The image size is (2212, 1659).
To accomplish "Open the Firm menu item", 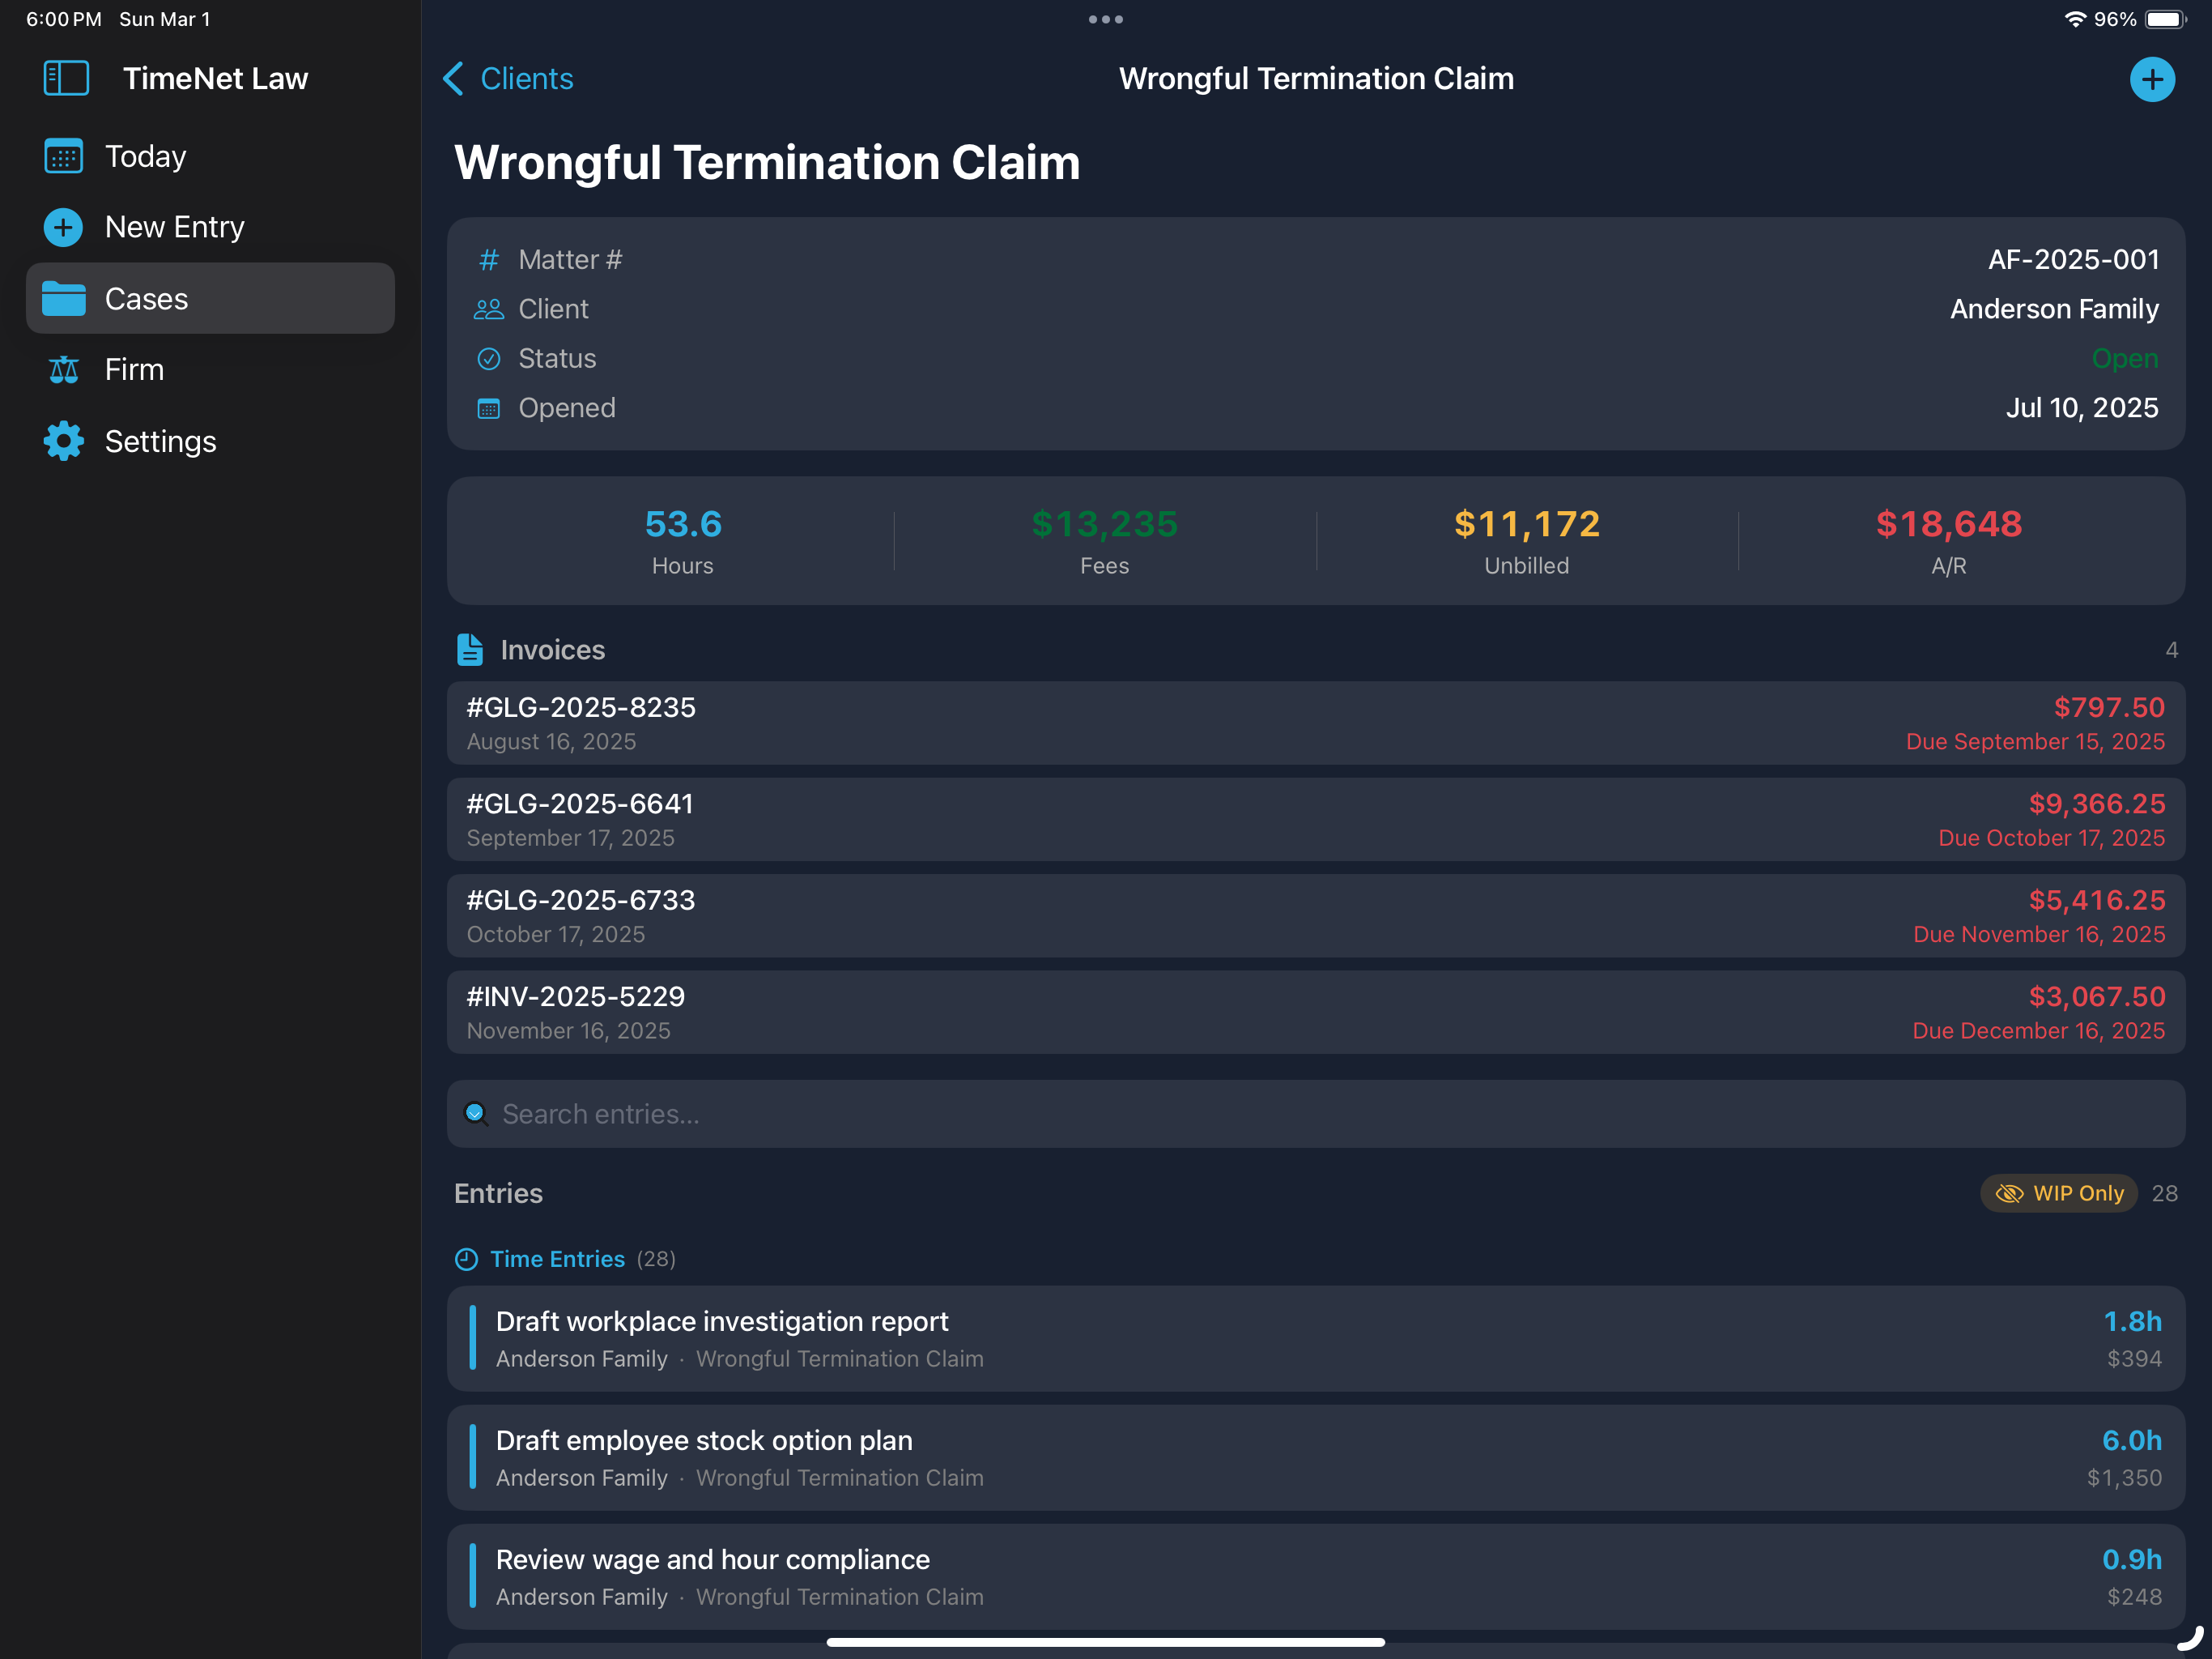I will [x=210, y=370].
